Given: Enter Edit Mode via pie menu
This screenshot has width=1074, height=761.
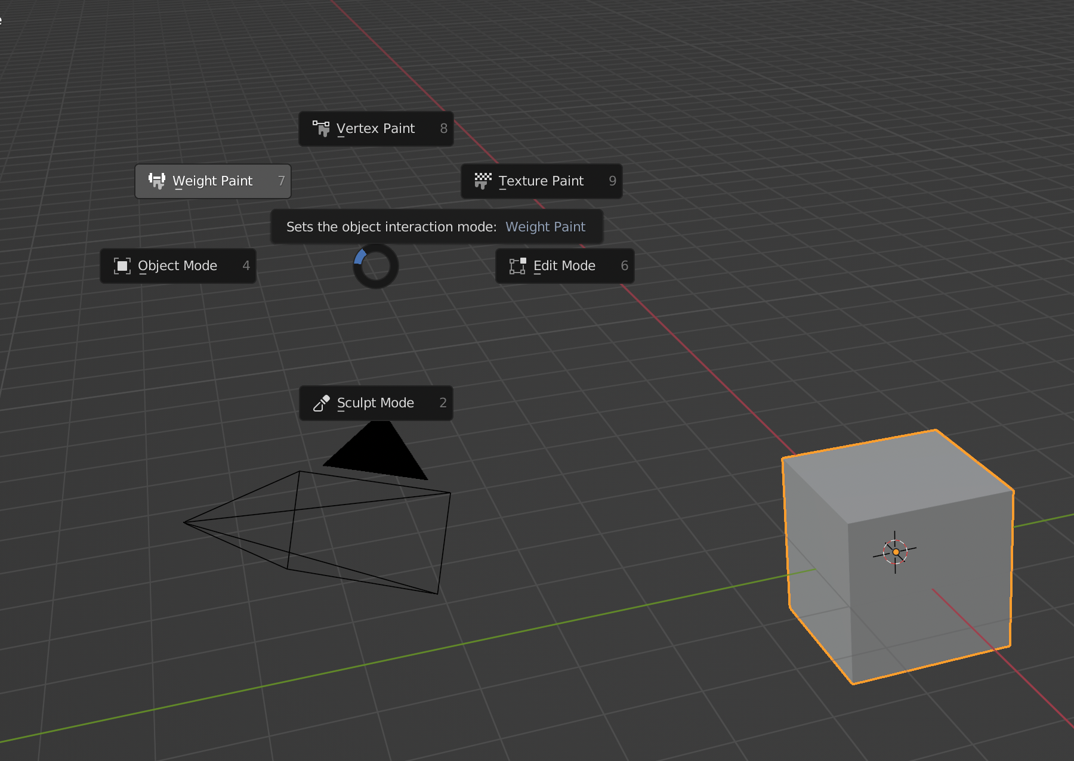Looking at the screenshot, I should click(x=565, y=266).
